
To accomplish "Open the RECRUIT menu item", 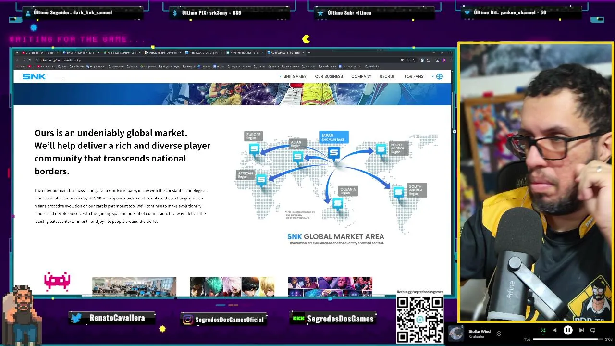I will [388, 76].
